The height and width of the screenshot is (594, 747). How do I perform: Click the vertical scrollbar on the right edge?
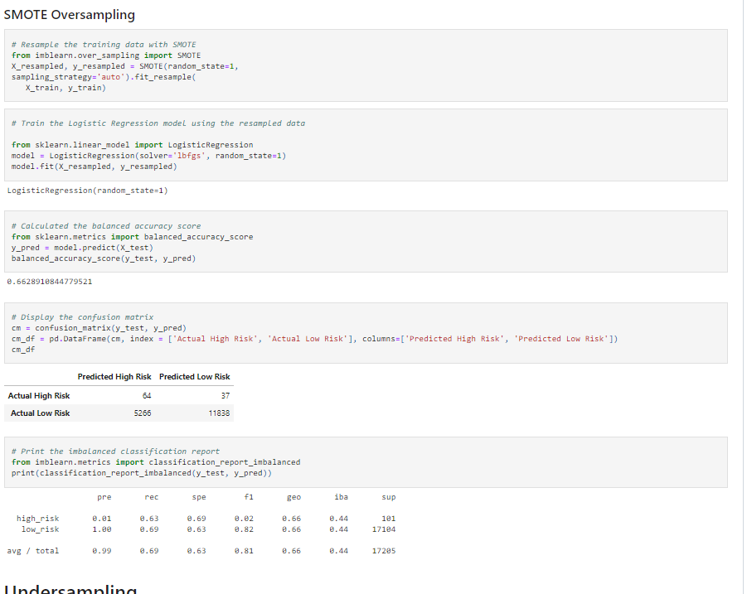tap(745, 297)
